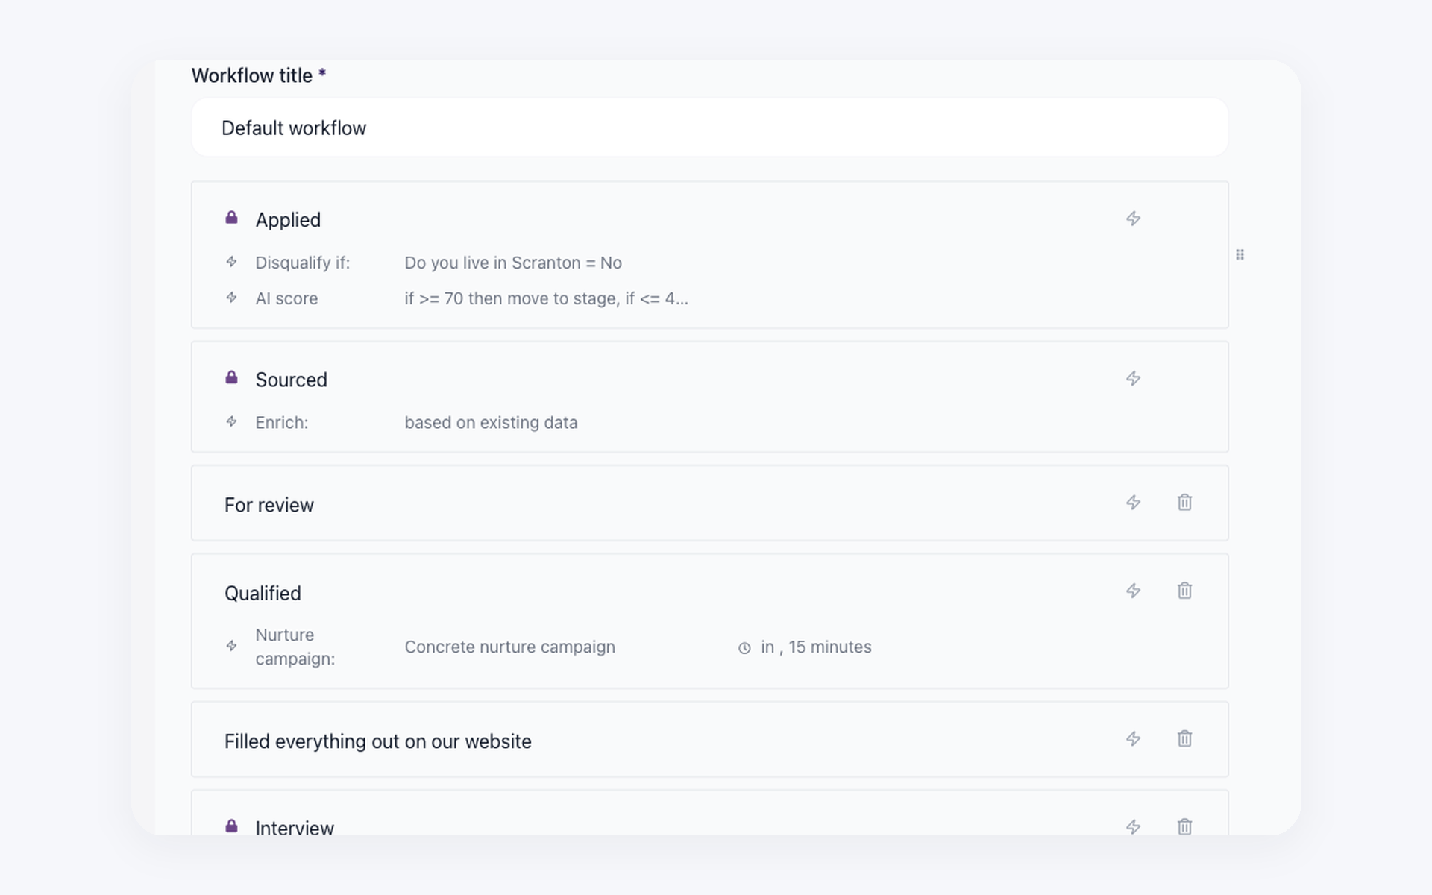Image resolution: width=1432 pixels, height=895 pixels.
Task: Click the bolt icon beside Enrich
Action: pyautogui.click(x=231, y=421)
